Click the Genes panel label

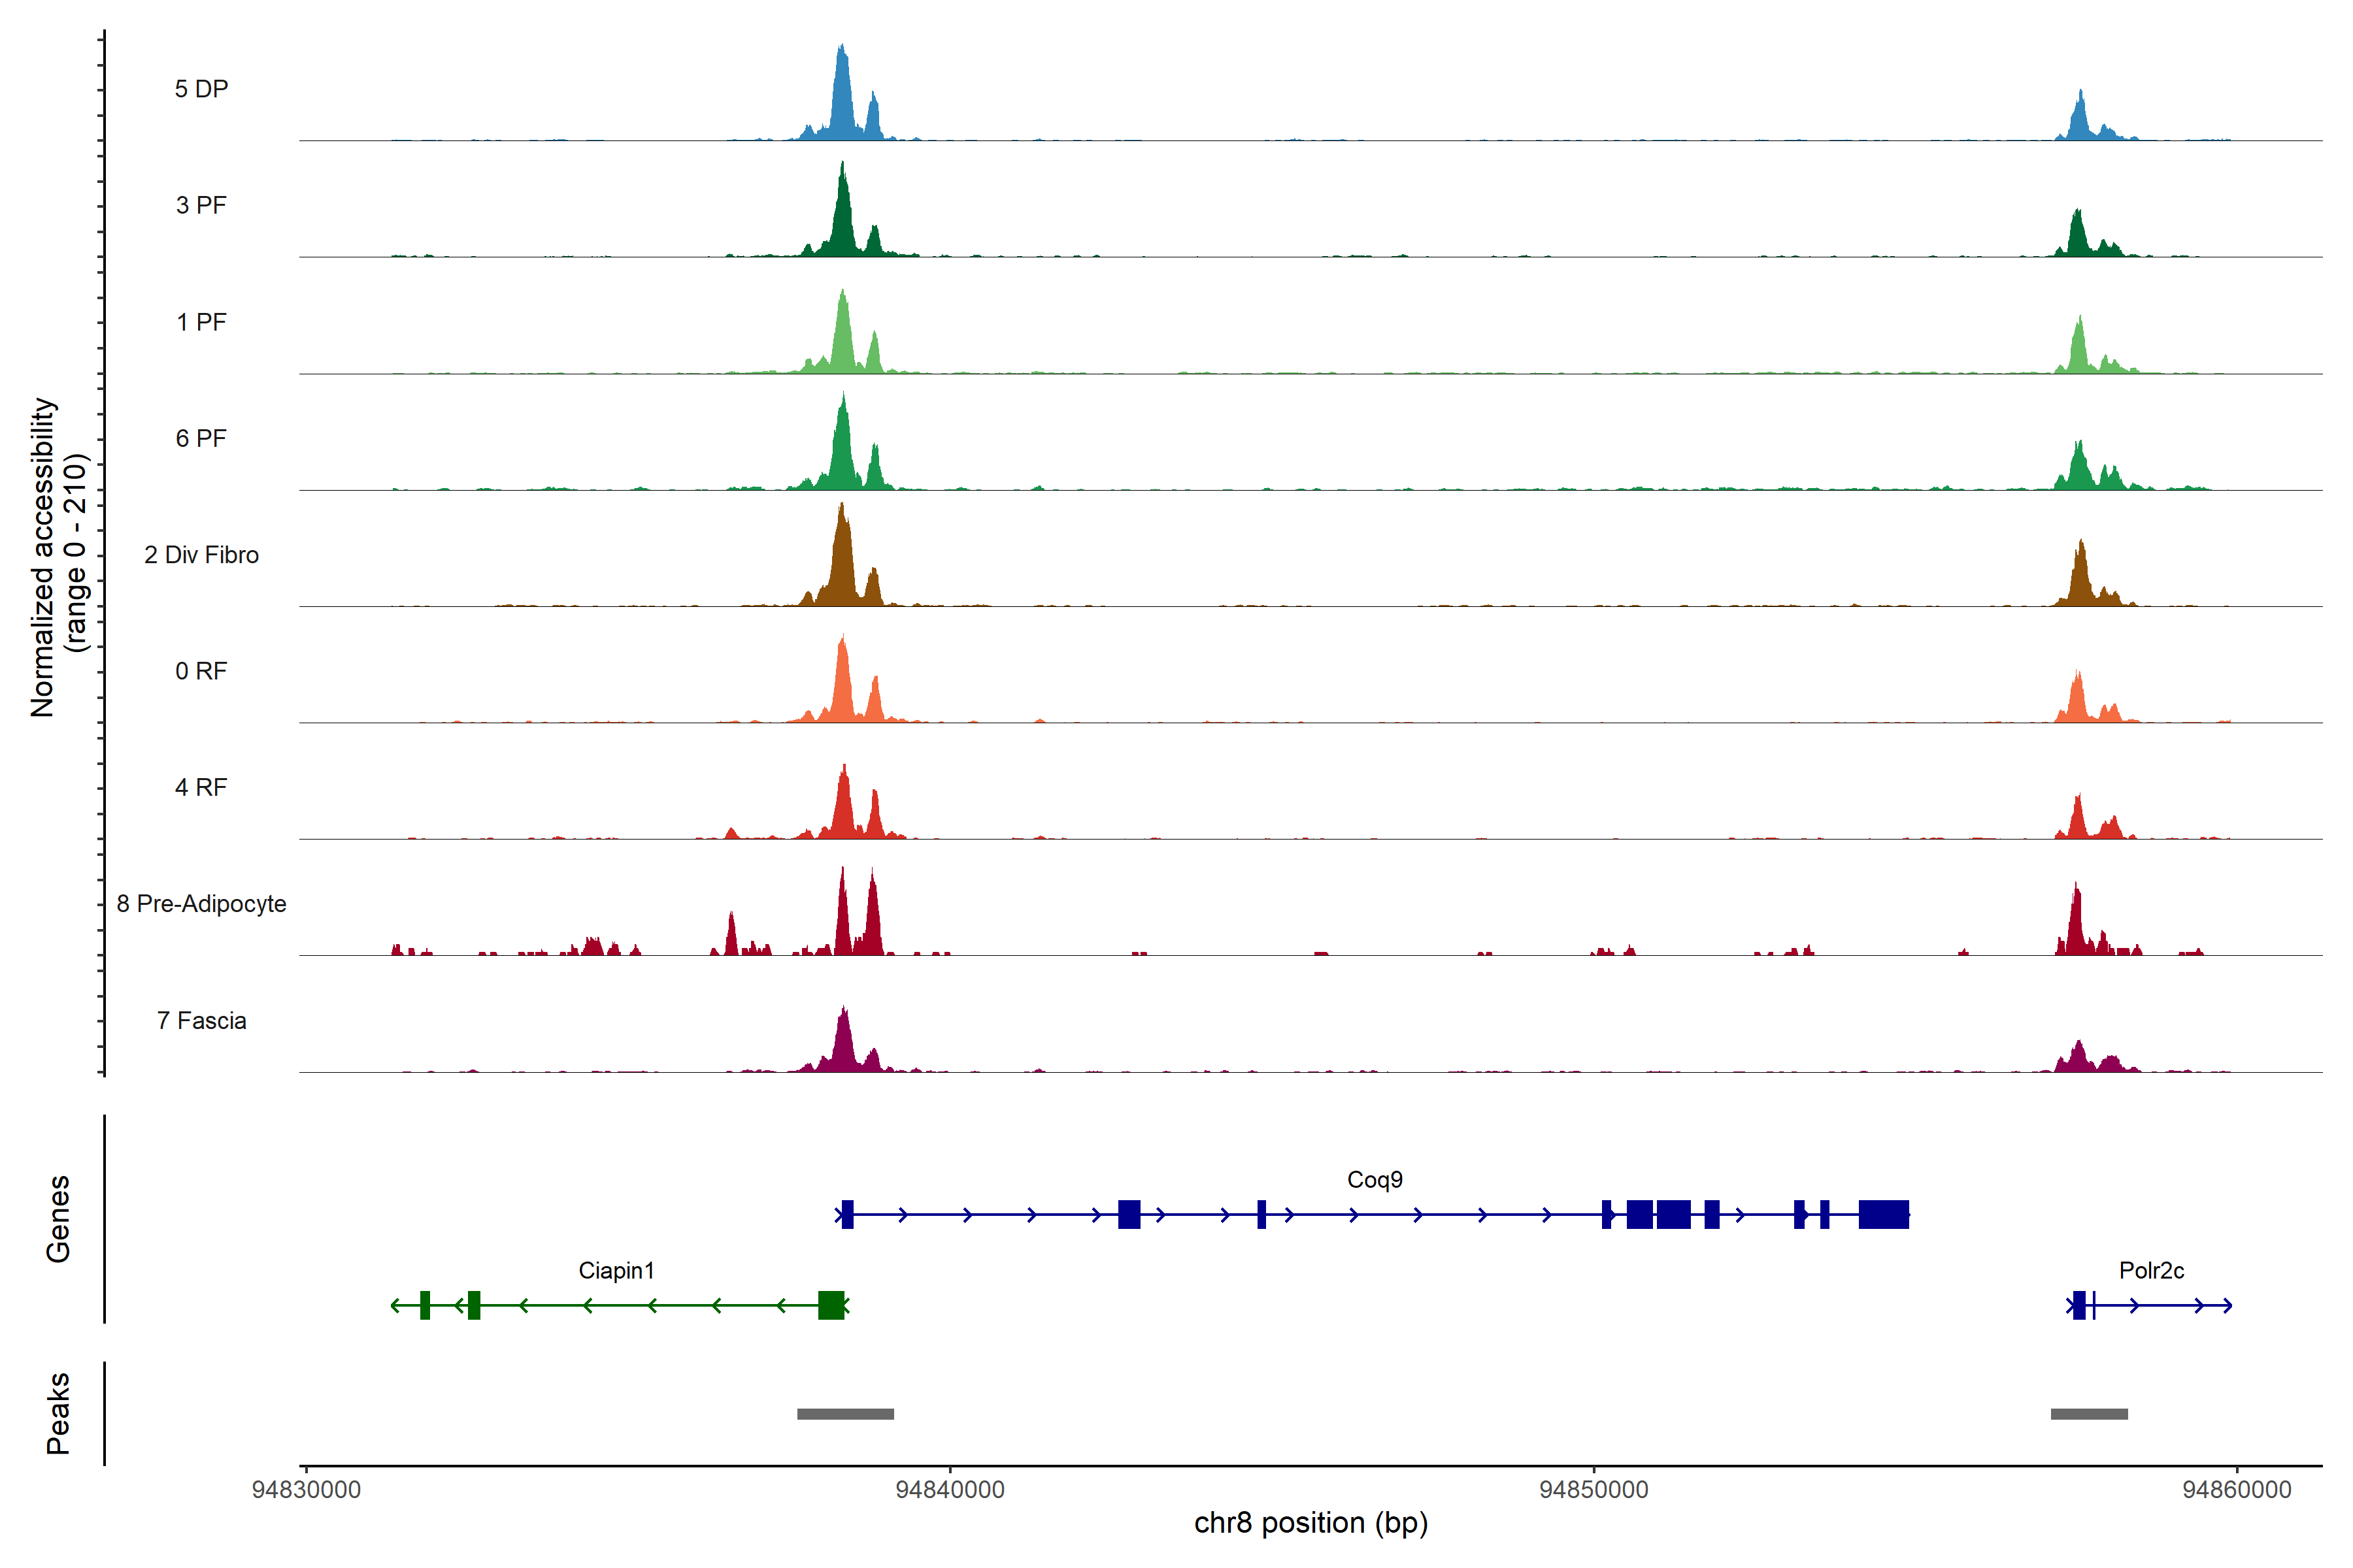(58, 1219)
